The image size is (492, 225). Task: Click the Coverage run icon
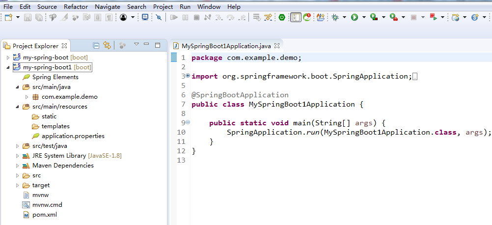pos(374,18)
